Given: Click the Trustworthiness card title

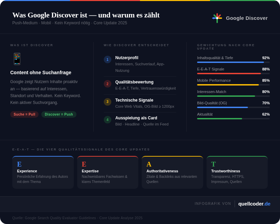Looking at the screenshot, I should 225,171.
